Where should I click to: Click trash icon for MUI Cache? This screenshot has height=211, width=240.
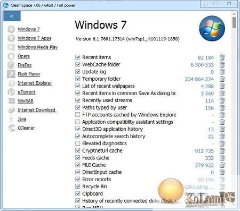click(x=222, y=165)
